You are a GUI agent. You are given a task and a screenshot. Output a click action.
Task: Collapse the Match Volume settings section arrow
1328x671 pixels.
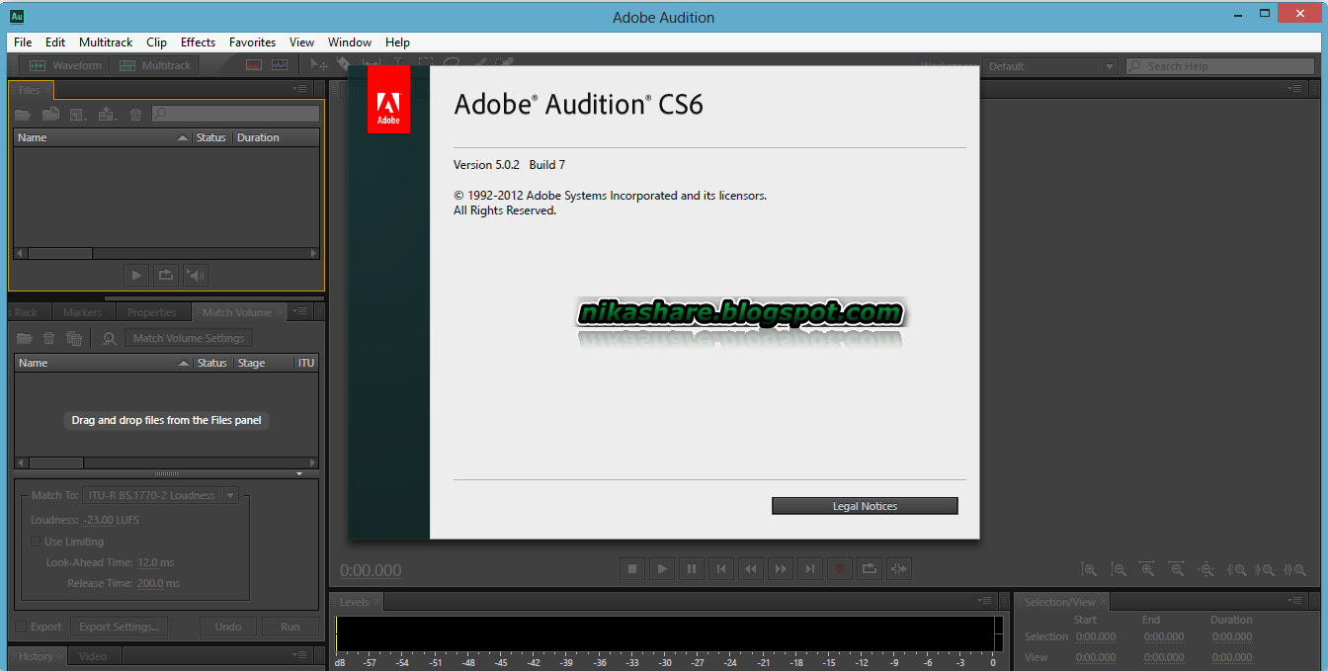[x=300, y=474]
